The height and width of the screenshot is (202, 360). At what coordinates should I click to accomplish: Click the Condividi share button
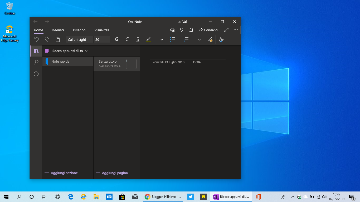(x=208, y=30)
